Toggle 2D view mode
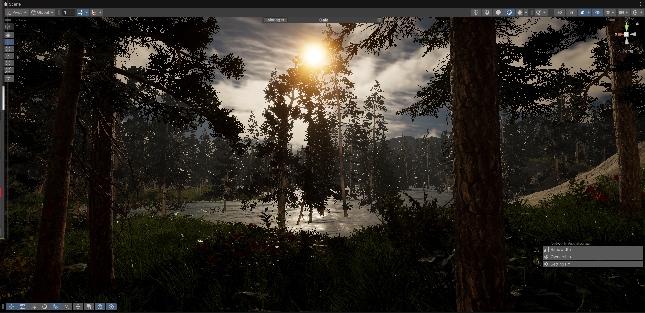The height and width of the screenshot is (313, 645). click(559, 12)
